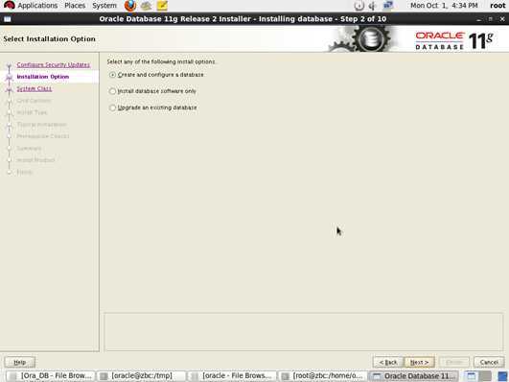Go to Configure Security Updates step
The image size is (509, 382).
point(54,64)
